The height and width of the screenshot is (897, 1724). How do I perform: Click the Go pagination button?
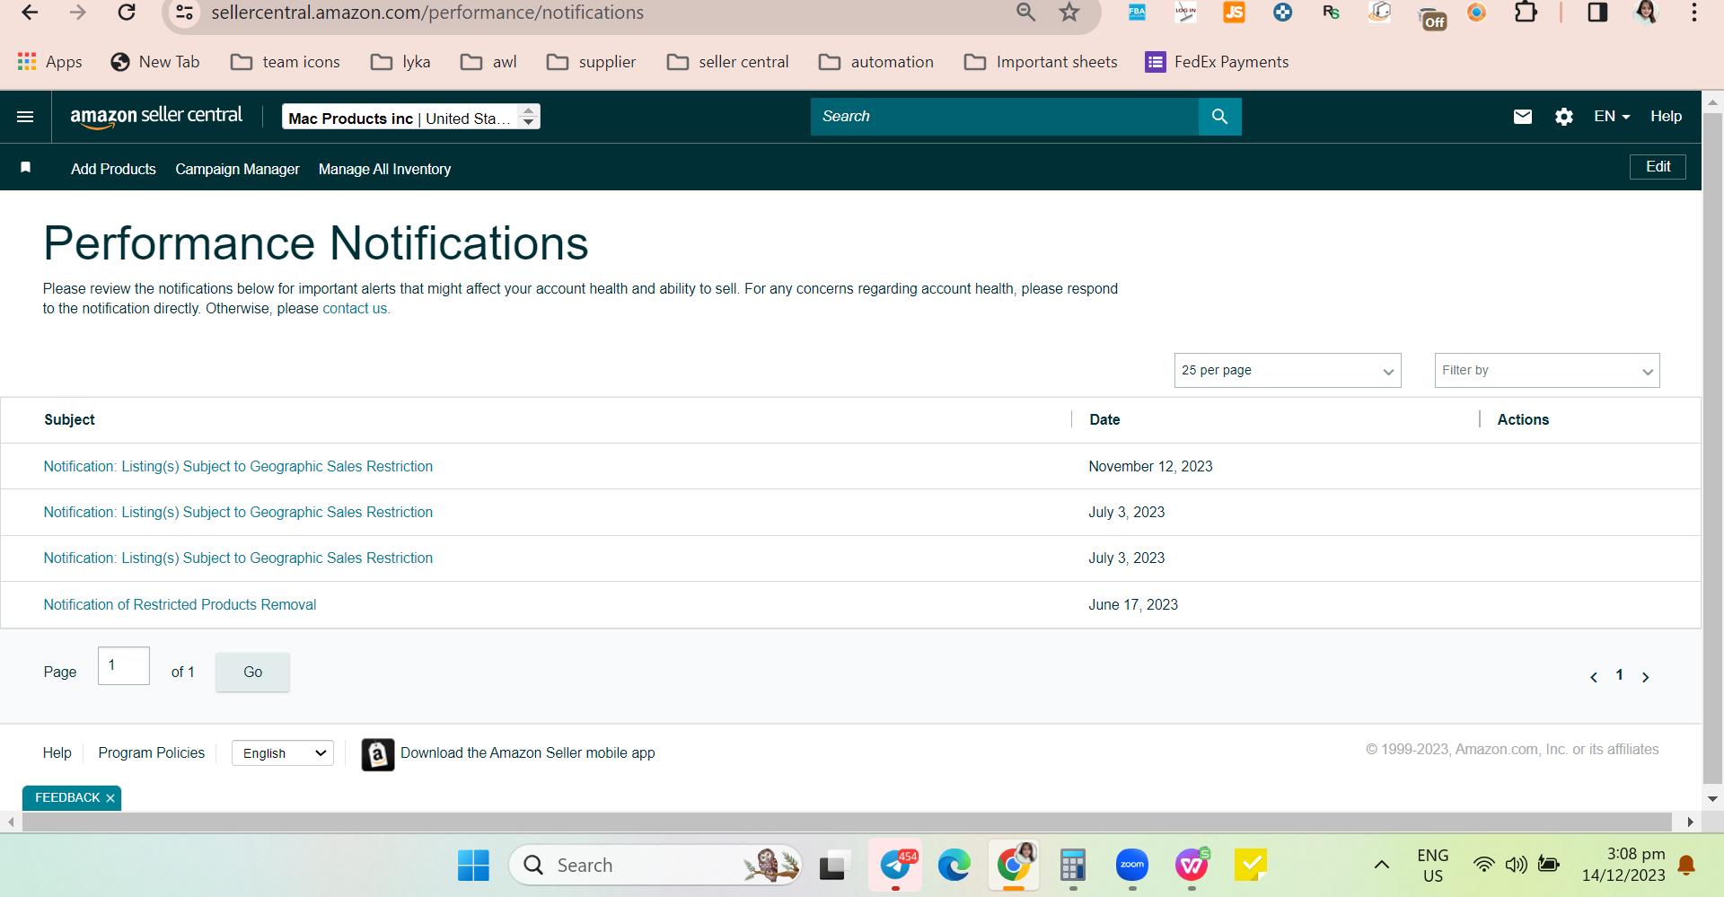(x=253, y=673)
